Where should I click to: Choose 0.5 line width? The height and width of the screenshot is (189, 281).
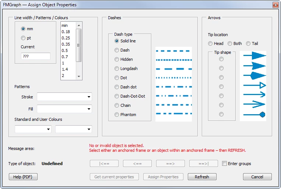[65, 50]
